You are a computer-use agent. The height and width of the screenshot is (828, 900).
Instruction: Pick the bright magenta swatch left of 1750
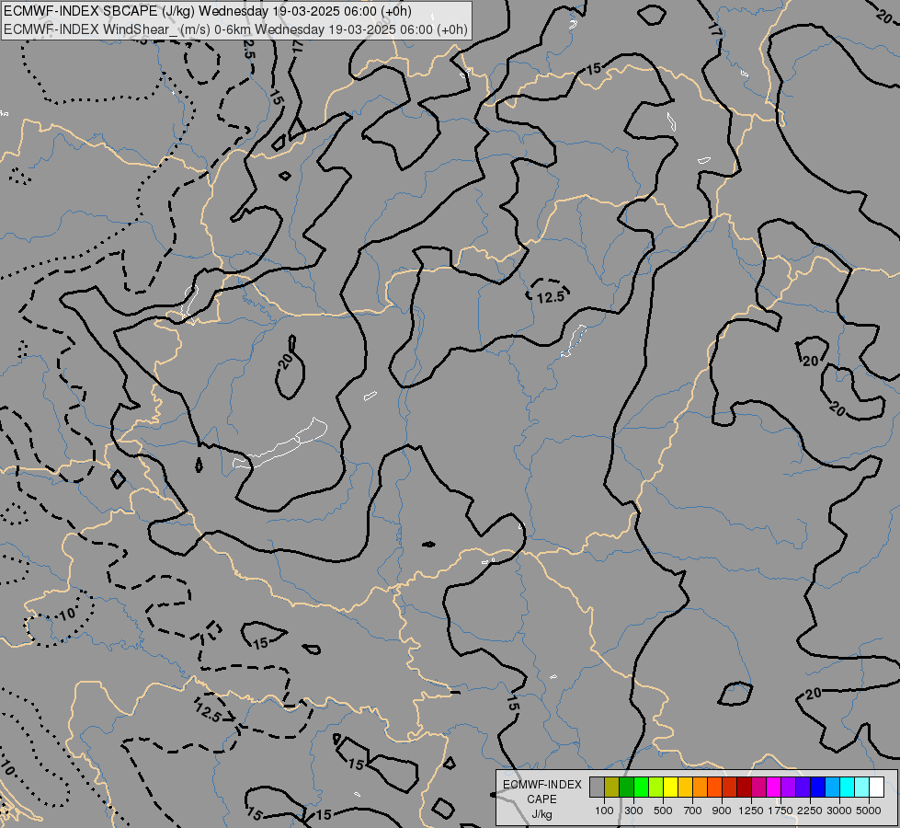tap(774, 788)
